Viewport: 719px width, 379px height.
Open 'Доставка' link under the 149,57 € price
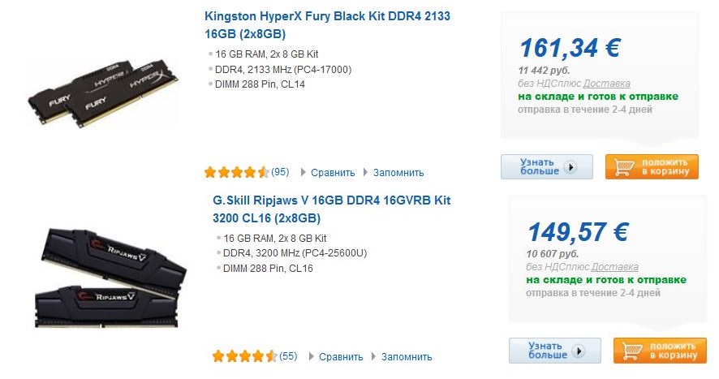tap(614, 267)
